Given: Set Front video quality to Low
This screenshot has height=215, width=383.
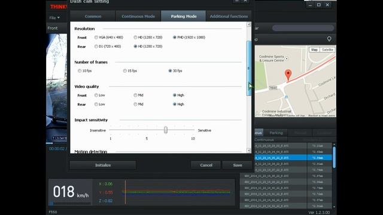Looking at the screenshot, I should click(x=96, y=95).
